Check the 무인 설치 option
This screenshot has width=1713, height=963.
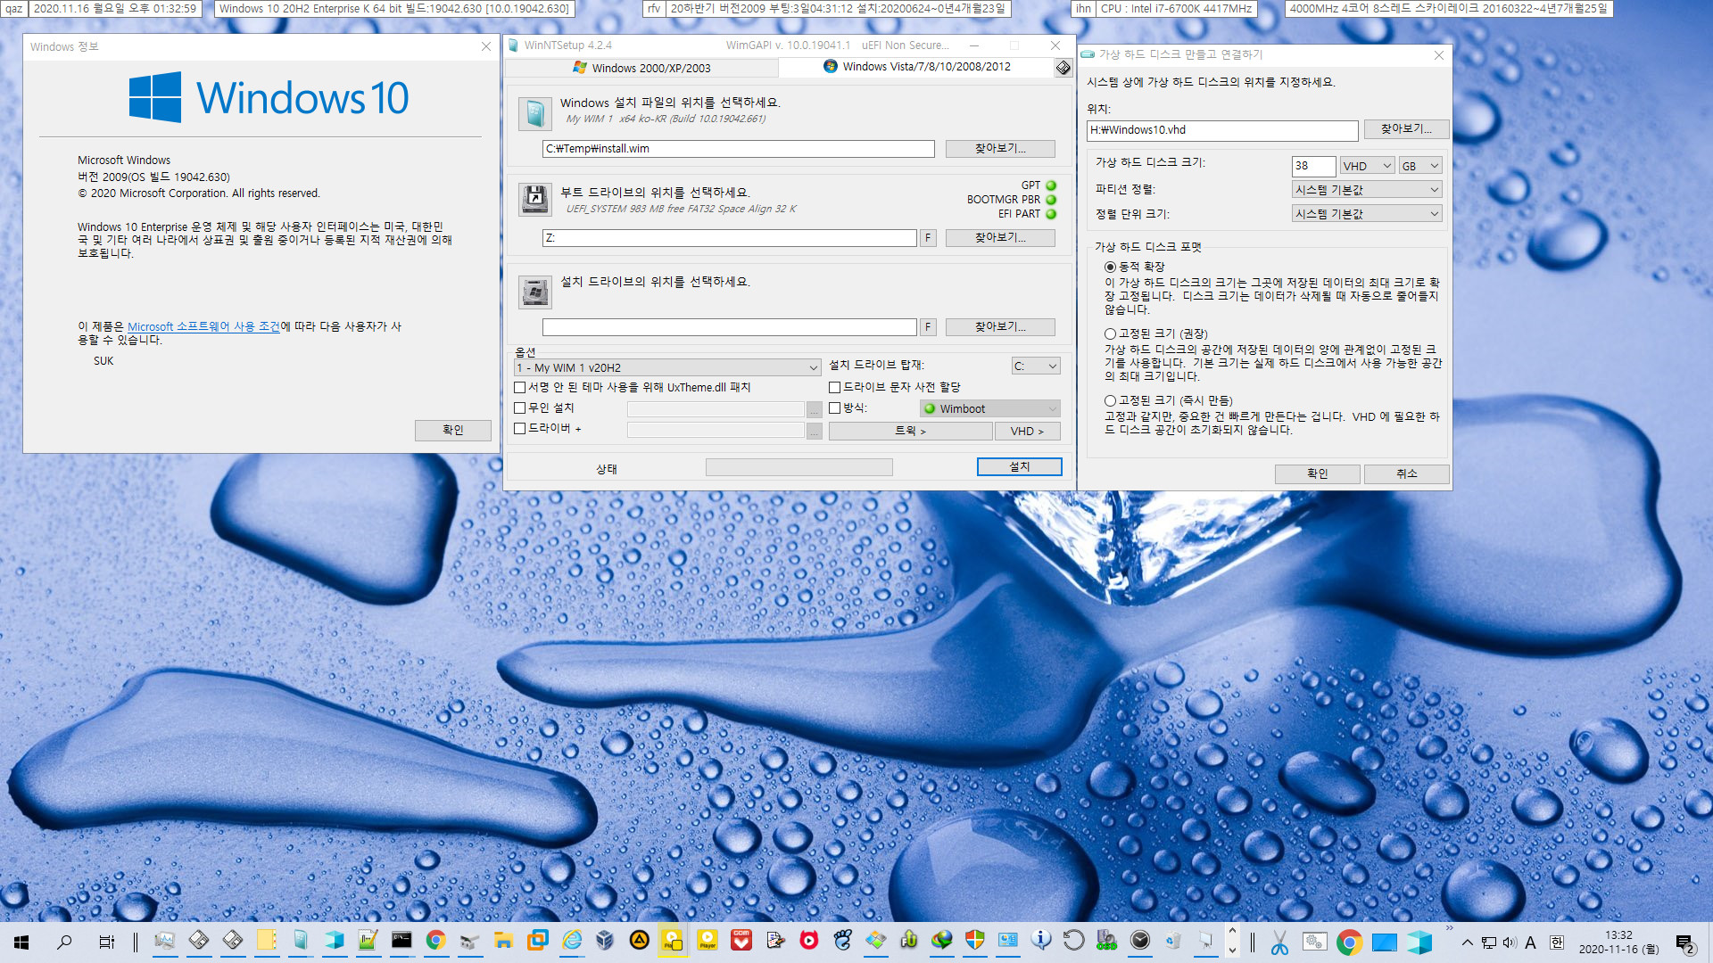pos(519,408)
